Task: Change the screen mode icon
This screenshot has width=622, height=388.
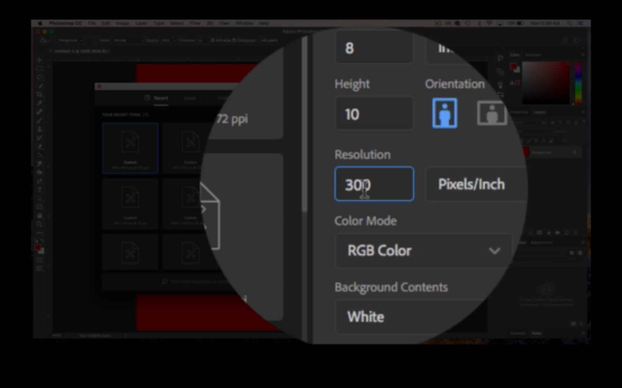Action: (x=39, y=269)
